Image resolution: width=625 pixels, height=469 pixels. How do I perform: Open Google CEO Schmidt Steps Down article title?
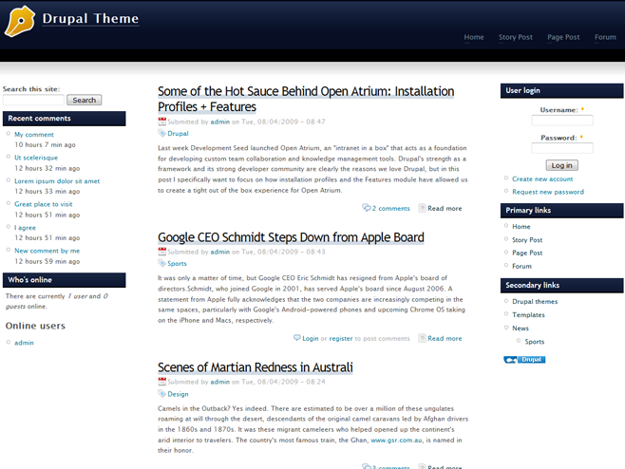tap(291, 237)
